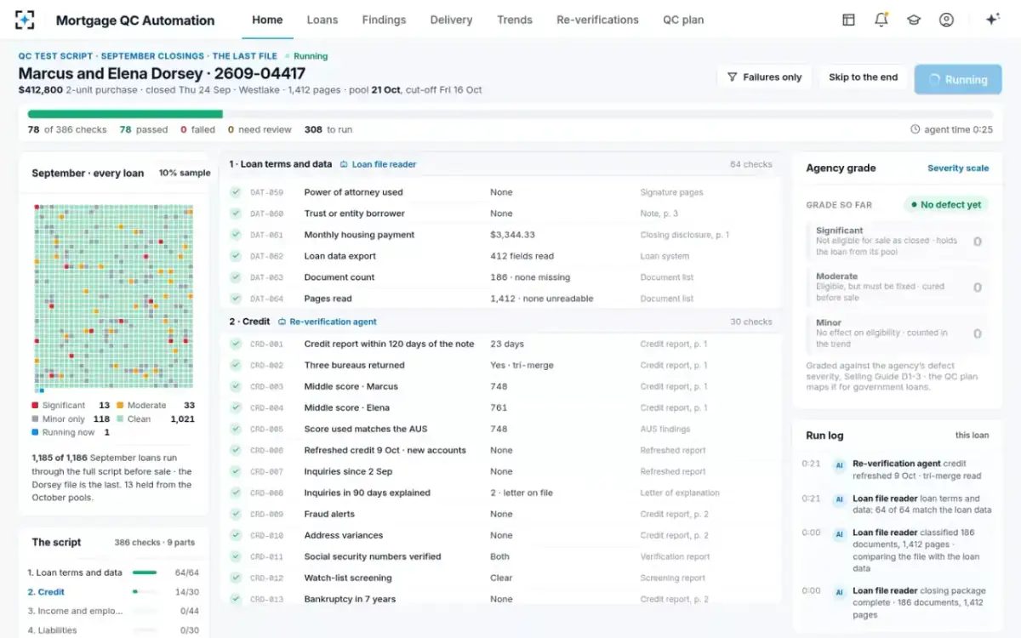Click the check icon for DAT-061
The image size is (1021, 638).
coord(236,235)
